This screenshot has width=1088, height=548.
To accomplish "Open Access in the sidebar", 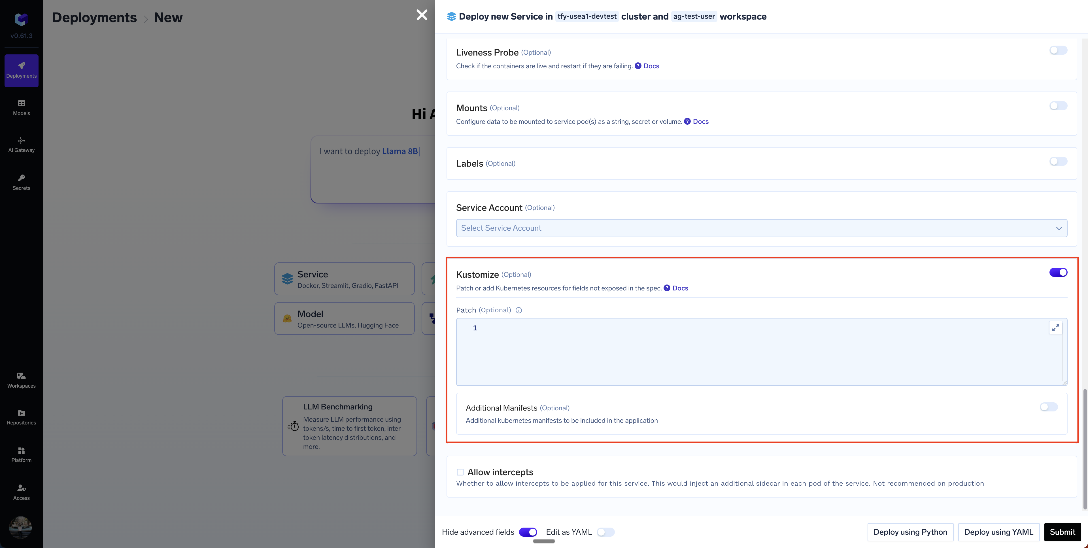I will [x=21, y=492].
